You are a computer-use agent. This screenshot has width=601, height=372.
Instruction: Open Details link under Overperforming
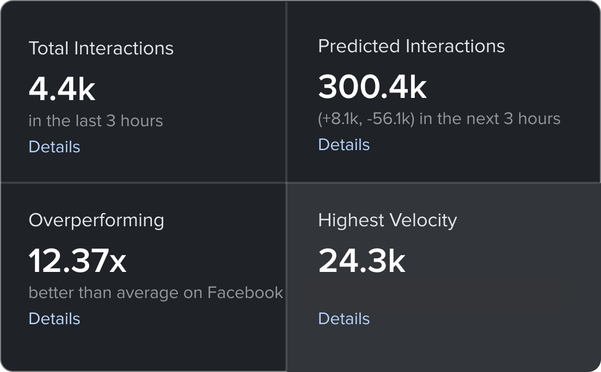click(54, 319)
